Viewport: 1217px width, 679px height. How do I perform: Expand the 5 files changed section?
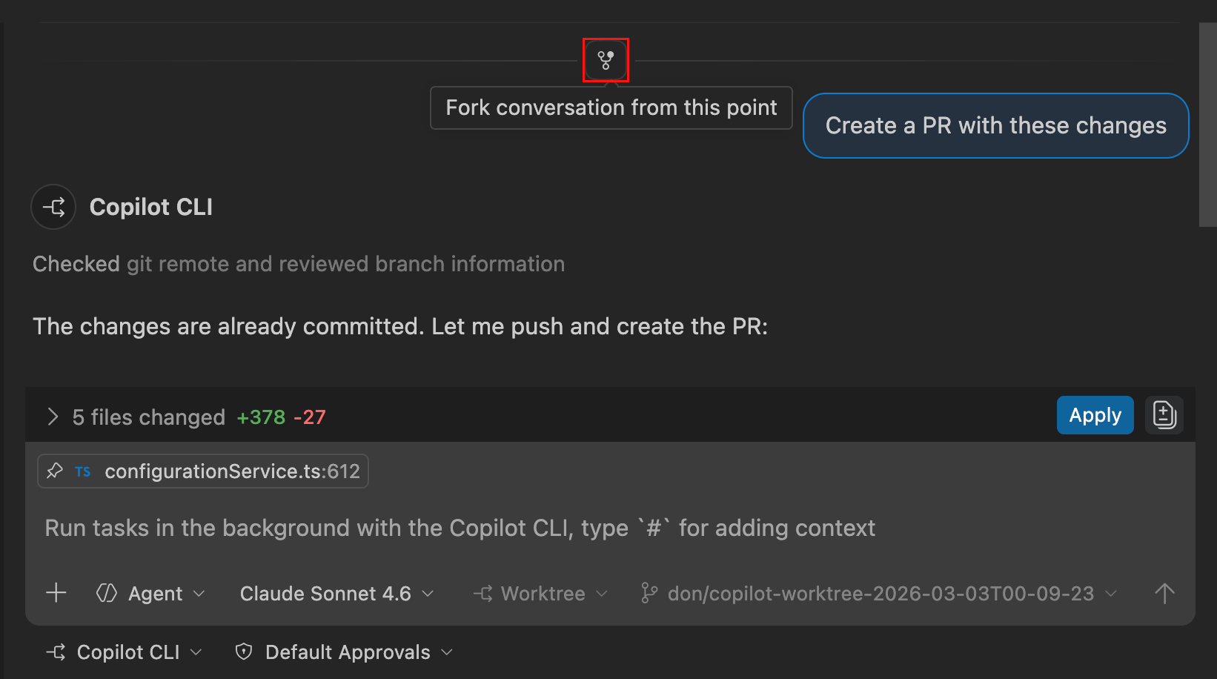tap(52, 417)
